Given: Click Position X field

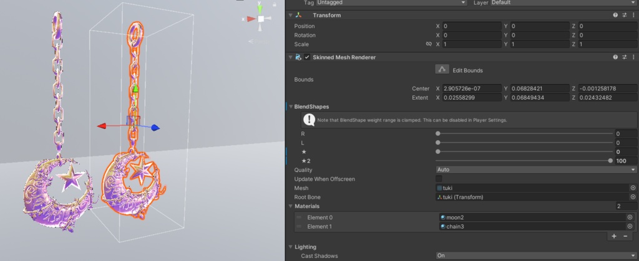Looking at the screenshot, I should [x=472, y=26].
